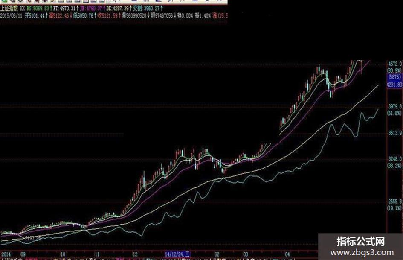Click the 12 month marker on time axis
The width and height of the screenshot is (403, 260).
(135, 254)
